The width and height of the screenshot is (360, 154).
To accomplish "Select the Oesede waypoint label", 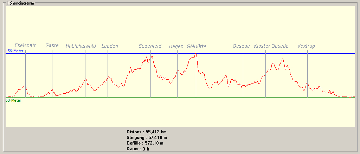I will [x=241, y=46].
